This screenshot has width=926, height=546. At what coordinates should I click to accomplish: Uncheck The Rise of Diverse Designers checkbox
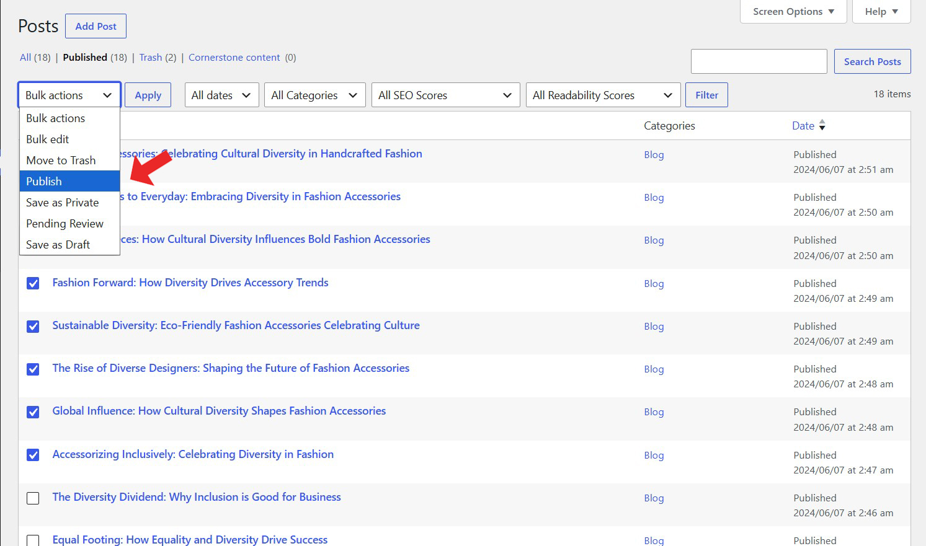(33, 369)
